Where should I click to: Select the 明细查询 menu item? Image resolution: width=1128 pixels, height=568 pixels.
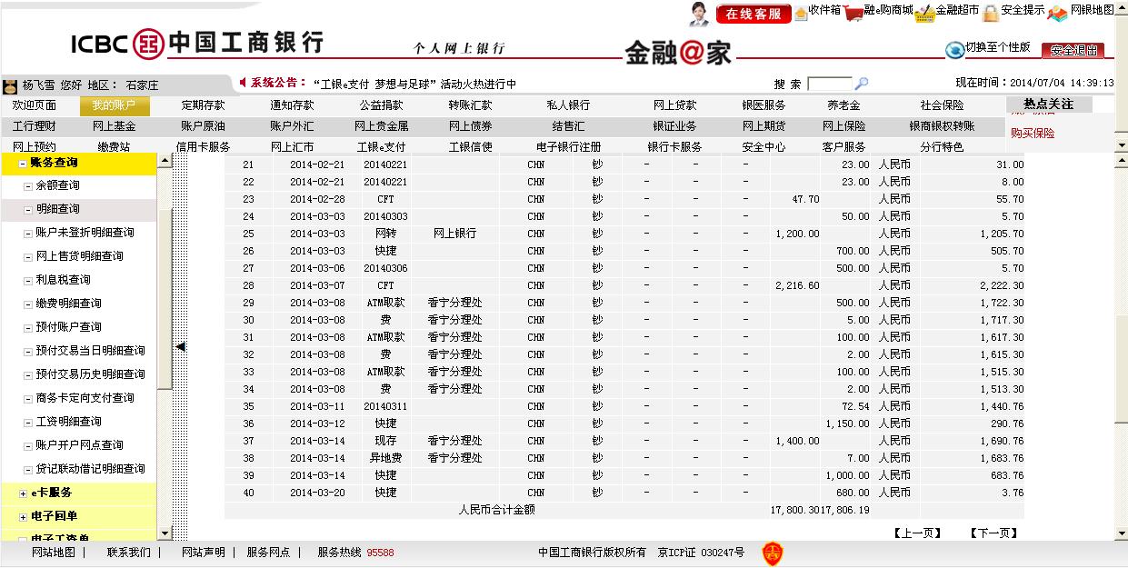click(58, 209)
